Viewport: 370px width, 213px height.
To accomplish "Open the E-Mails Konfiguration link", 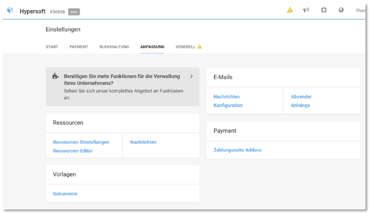I will click(x=228, y=105).
